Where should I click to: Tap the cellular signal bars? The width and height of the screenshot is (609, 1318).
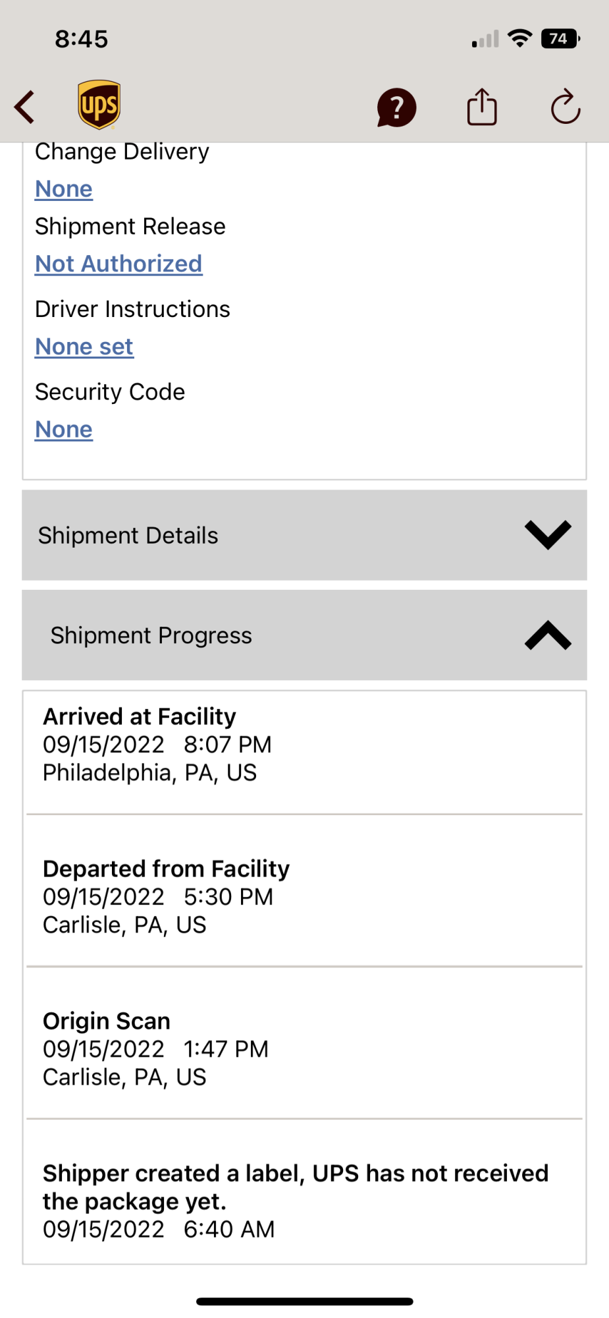485,40
